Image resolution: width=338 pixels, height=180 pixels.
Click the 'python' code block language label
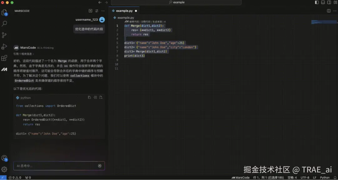point(26,98)
